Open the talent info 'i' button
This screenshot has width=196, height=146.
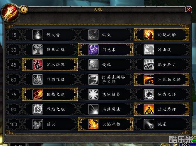(24, 9)
